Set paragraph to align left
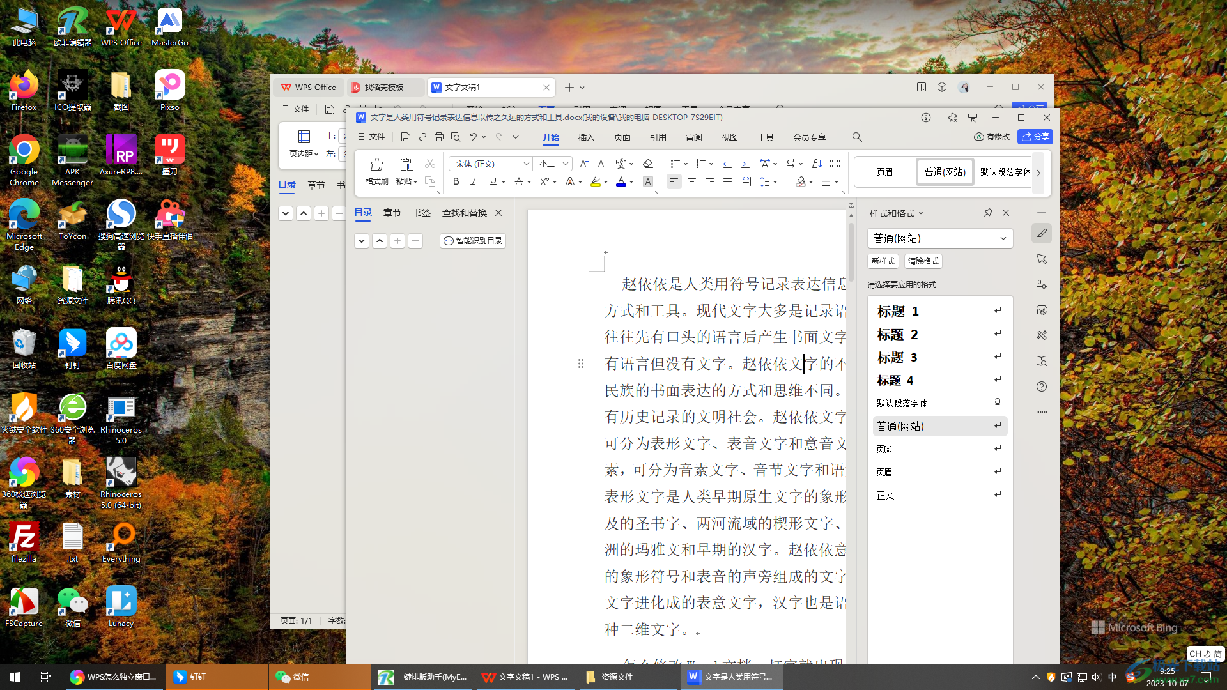 pyautogui.click(x=674, y=181)
